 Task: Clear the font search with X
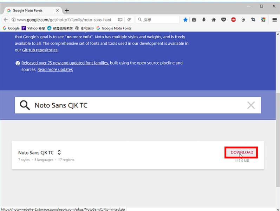[251, 105]
